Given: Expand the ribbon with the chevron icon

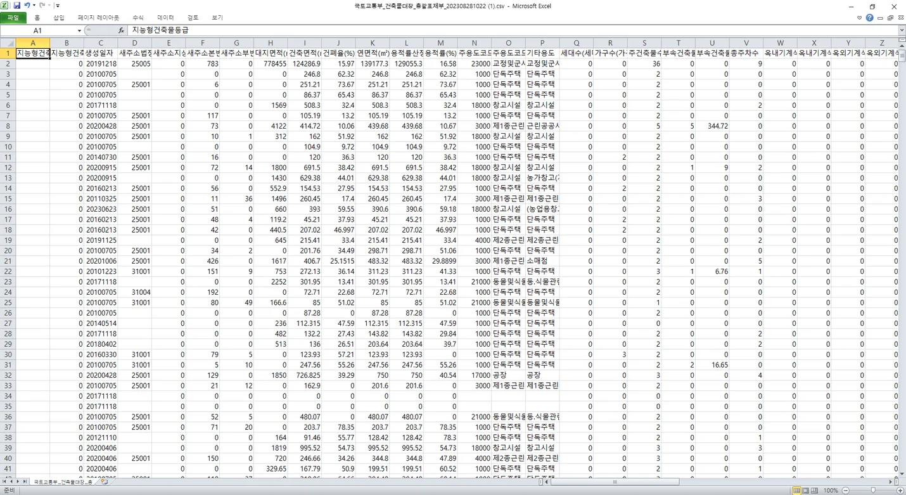Looking at the screenshot, I should (x=860, y=18).
